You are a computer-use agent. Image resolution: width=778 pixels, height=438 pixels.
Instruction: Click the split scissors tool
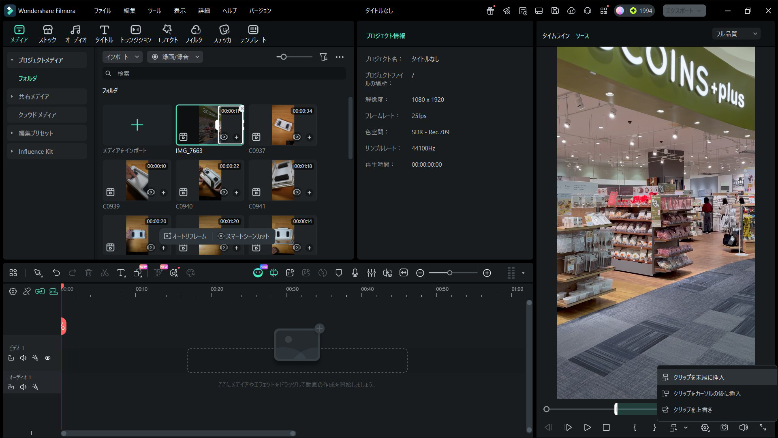click(x=105, y=273)
